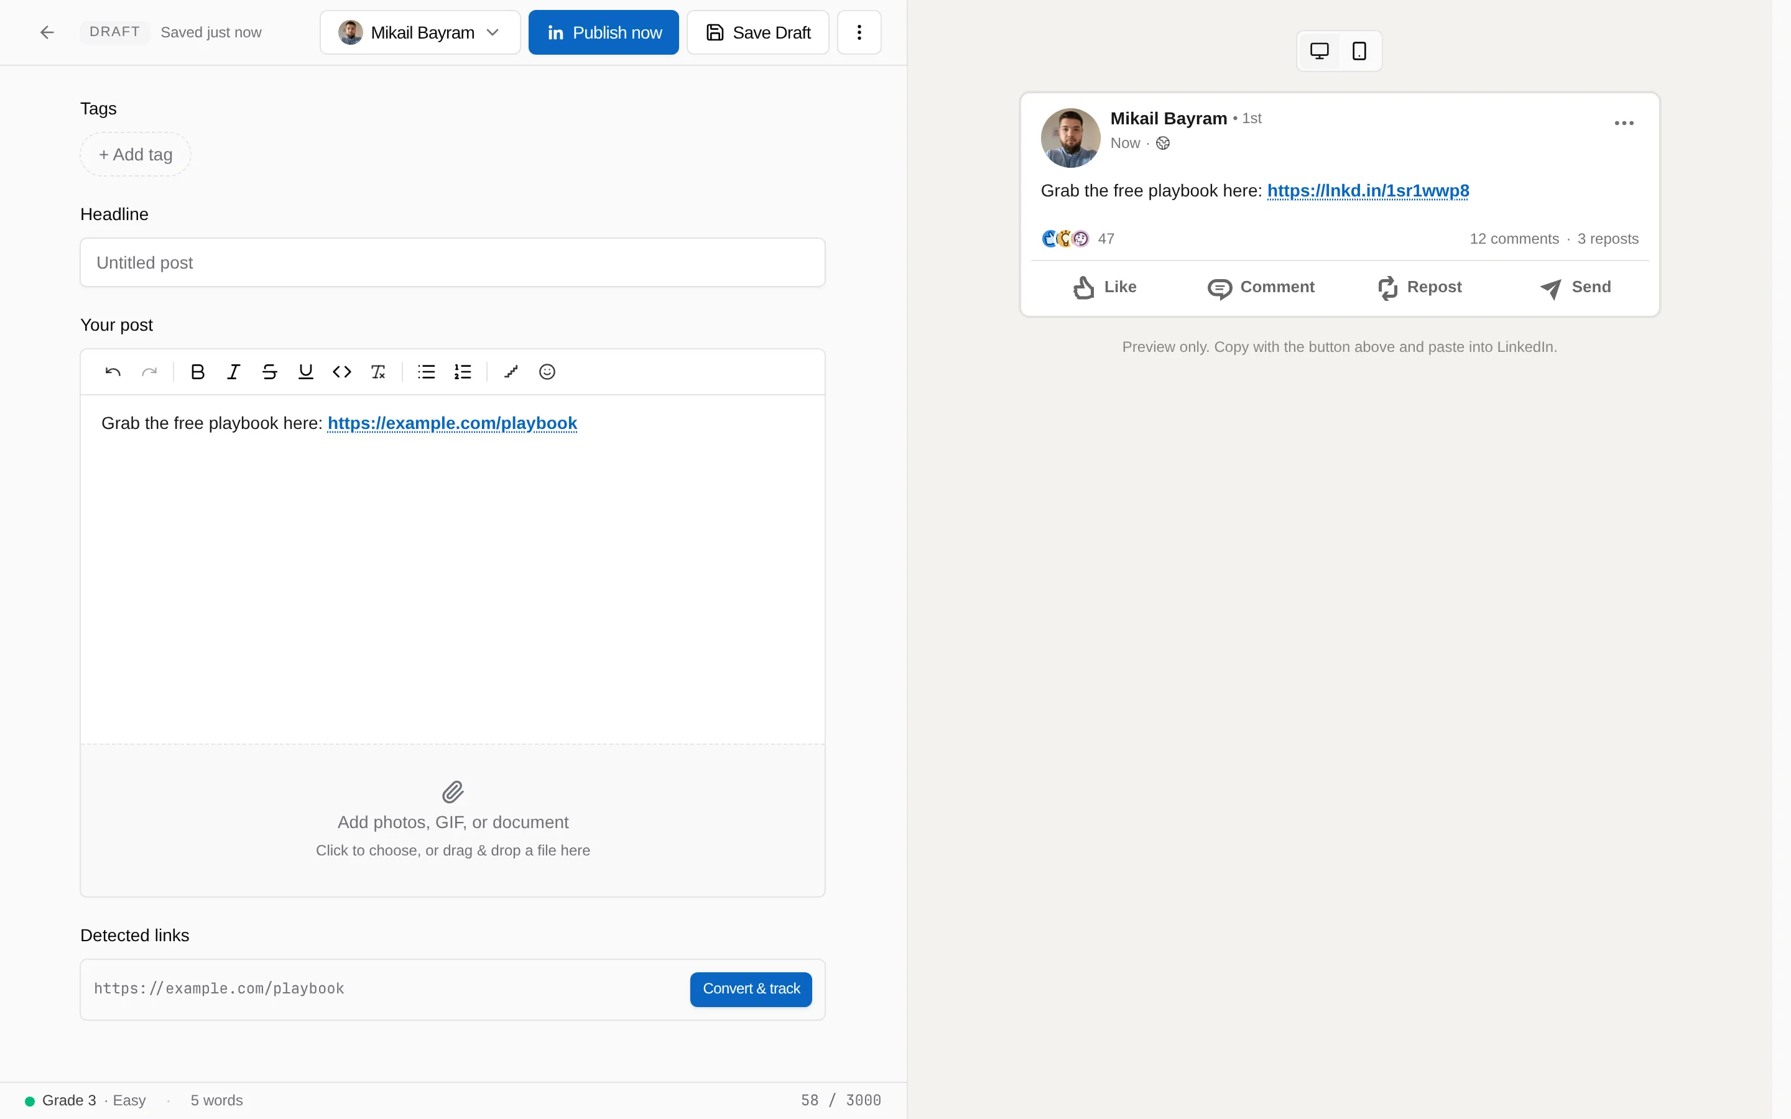The width and height of the screenshot is (1791, 1119).
Task: Open the three-dot more options menu
Action: coord(859,32)
